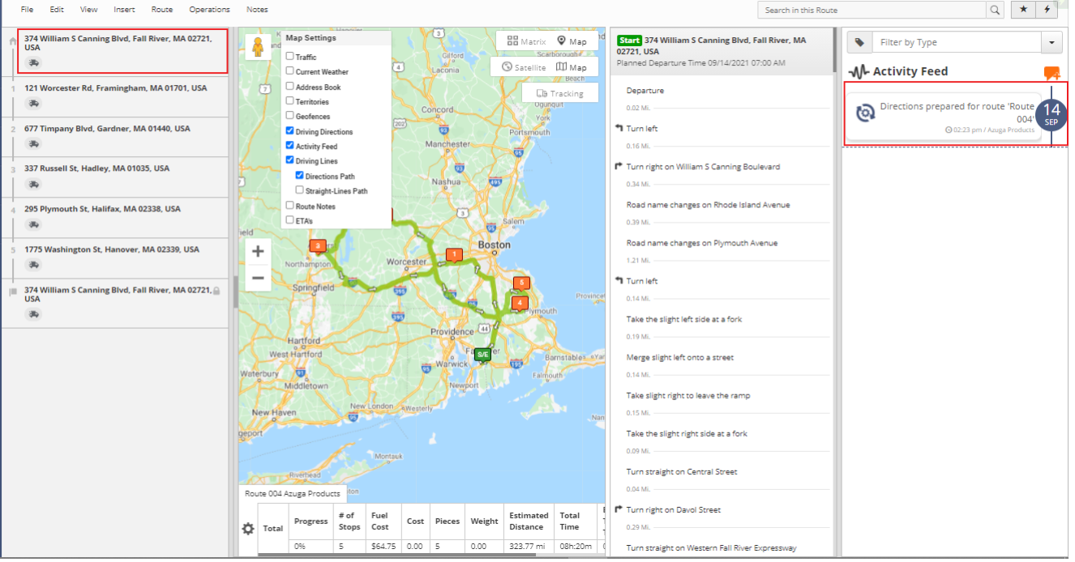Toggle the Traffic checkbox
This screenshot has width=1075, height=562.
pos(289,57)
